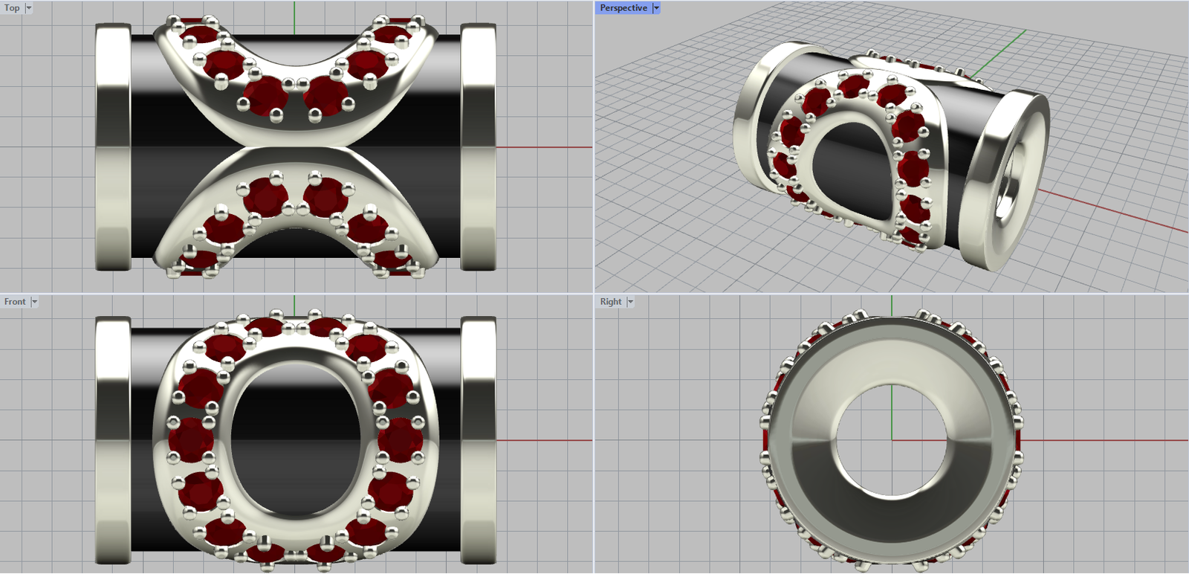Image resolution: width=1189 pixels, height=574 pixels.
Task: Pick the left silver end cap in Front viewport
Action: coord(113,440)
